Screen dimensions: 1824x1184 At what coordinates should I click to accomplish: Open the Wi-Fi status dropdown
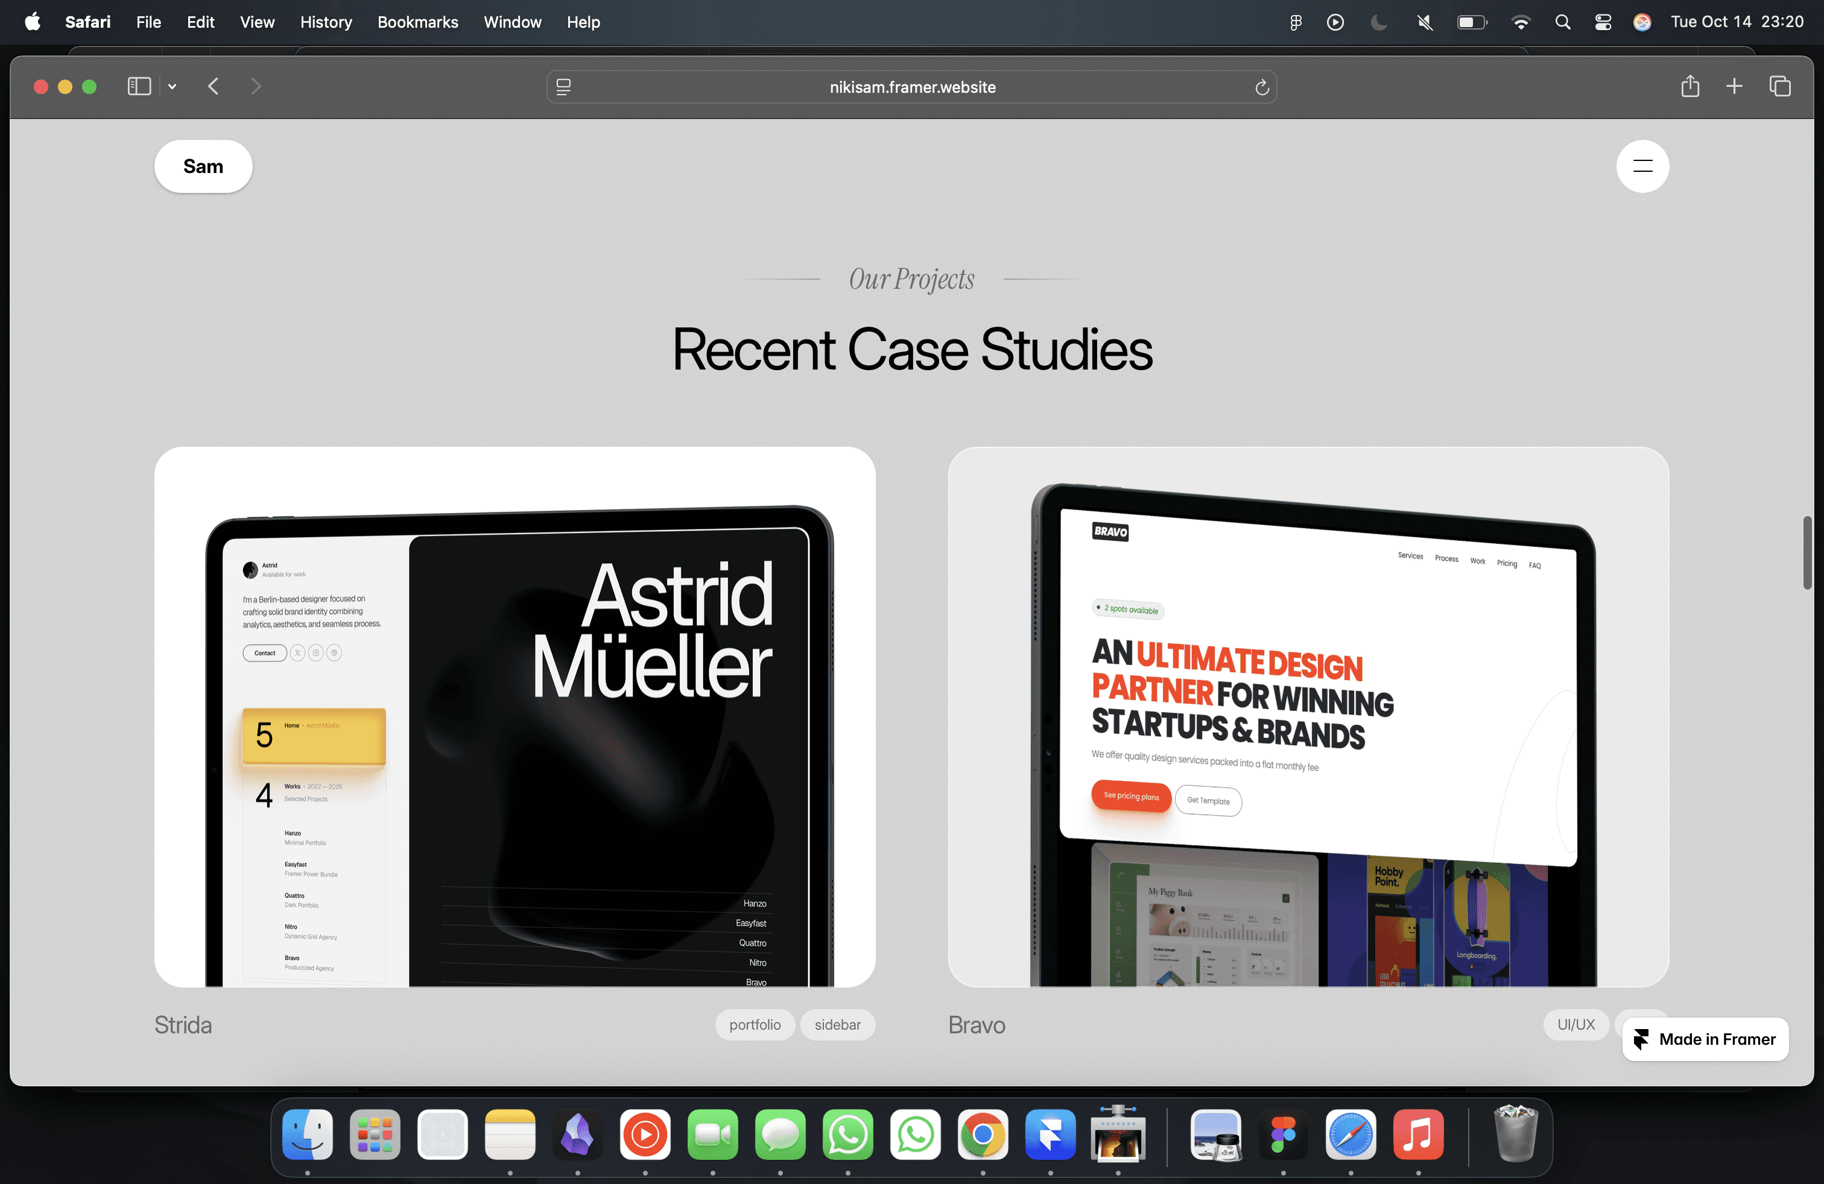(1521, 22)
